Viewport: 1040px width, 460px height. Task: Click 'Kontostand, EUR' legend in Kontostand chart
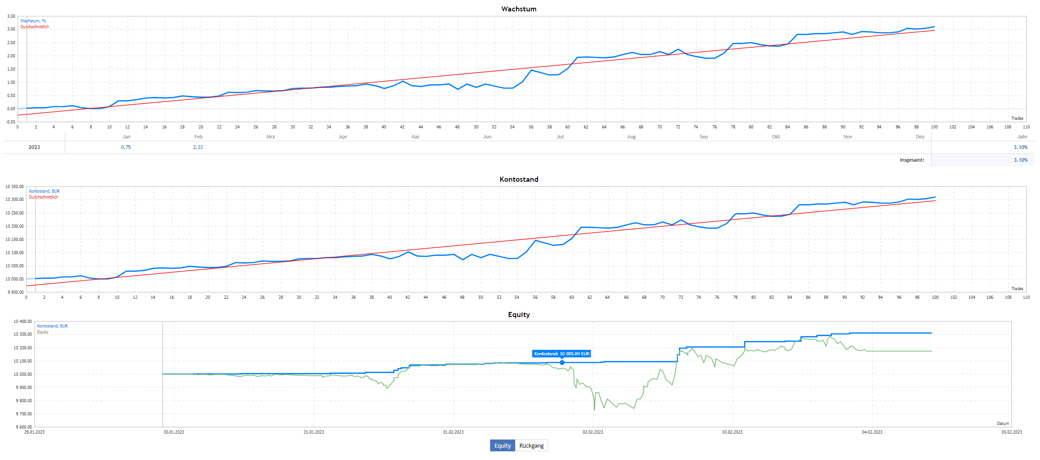44,191
